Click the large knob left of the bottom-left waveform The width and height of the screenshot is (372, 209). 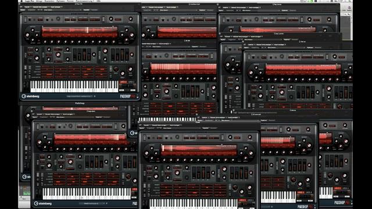click(40, 142)
